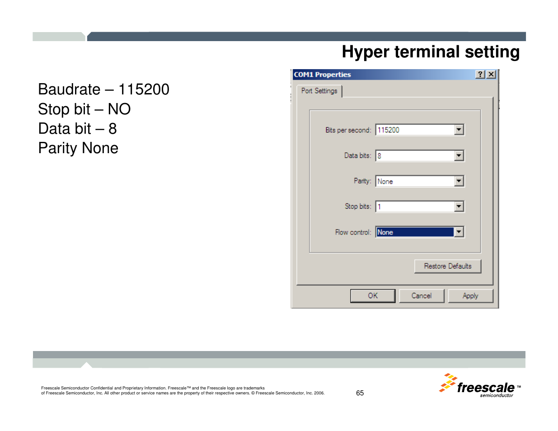Expand the Bits per second dropdown arrow
Screen dimensions: 558x431
(x=459, y=130)
